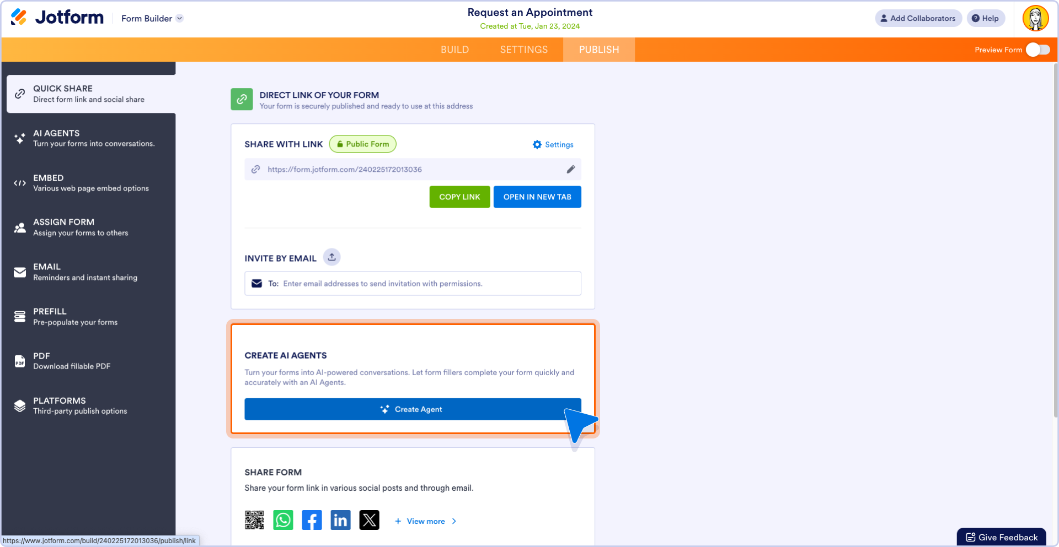Click the Embed code brackets icon
Screen dimensions: 1059x547
[20, 183]
